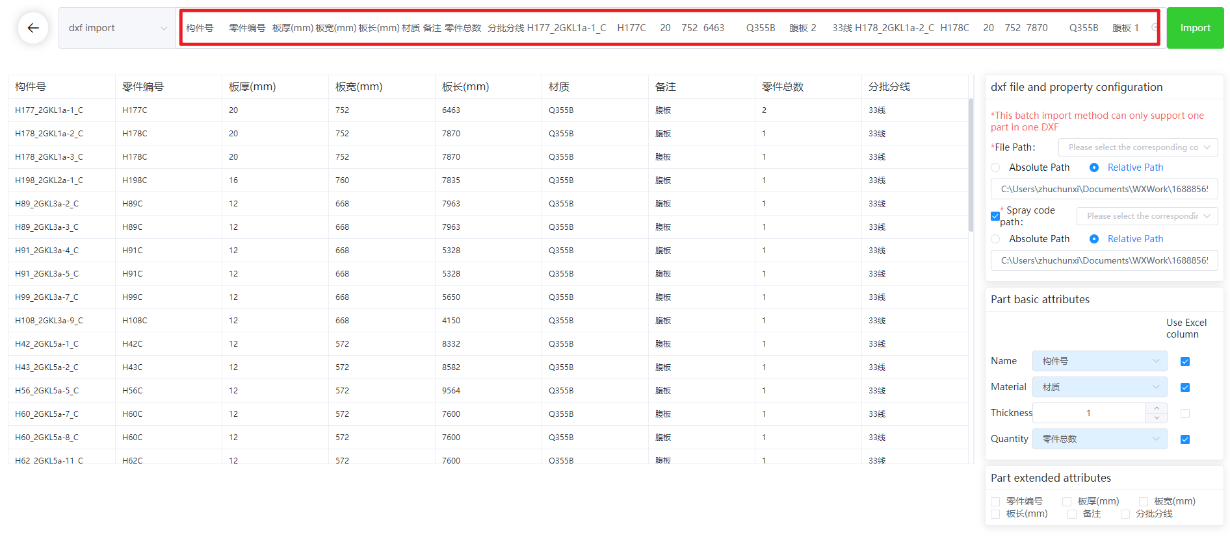Image resolution: width=1230 pixels, height=557 pixels.
Task: Check the 分批分线 extended attribute
Action: (x=1125, y=514)
